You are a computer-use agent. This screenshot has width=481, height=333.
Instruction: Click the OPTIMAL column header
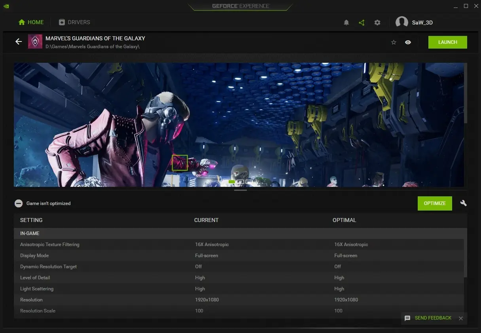[344, 220]
